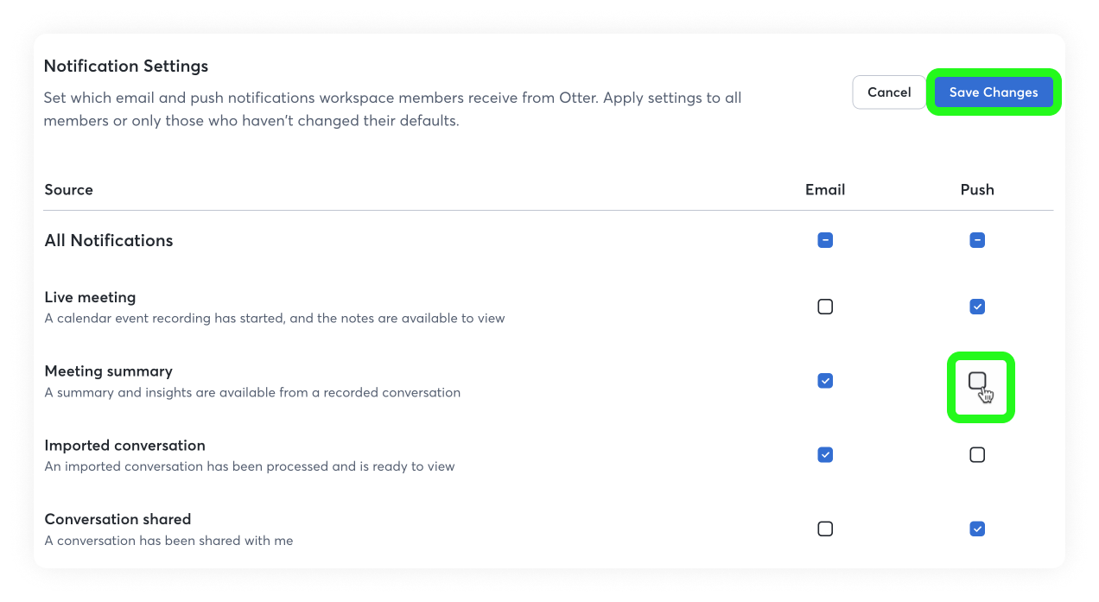
Task: Select the Live meeting row title
Action: coord(90,297)
